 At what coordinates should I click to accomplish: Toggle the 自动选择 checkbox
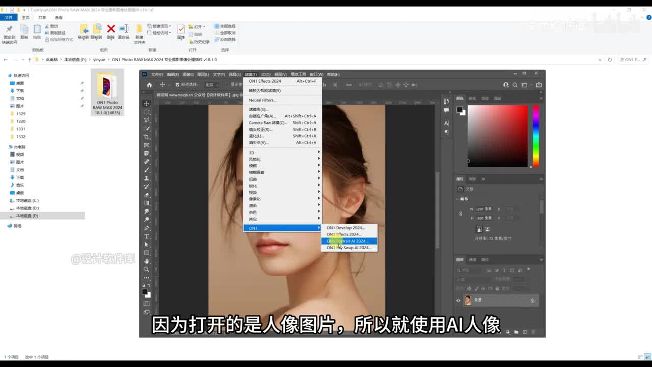pyautogui.click(x=177, y=85)
